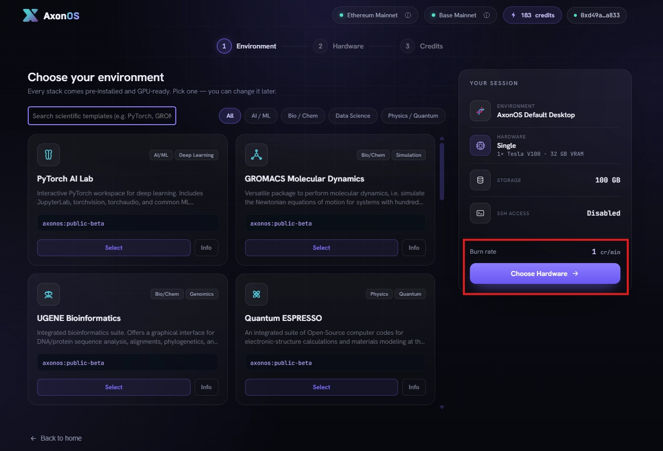
Task: Click the AxonOS logo icon
Action: point(30,15)
